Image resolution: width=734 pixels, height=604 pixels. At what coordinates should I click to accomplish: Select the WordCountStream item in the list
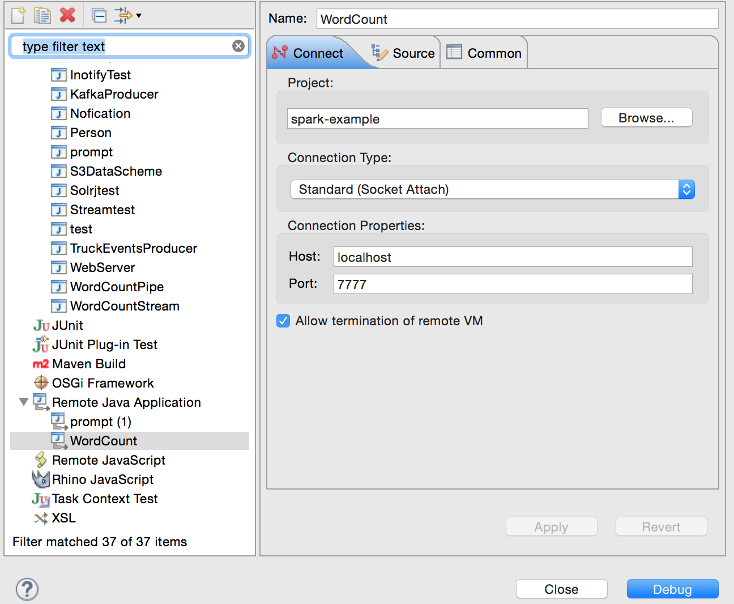tap(124, 306)
